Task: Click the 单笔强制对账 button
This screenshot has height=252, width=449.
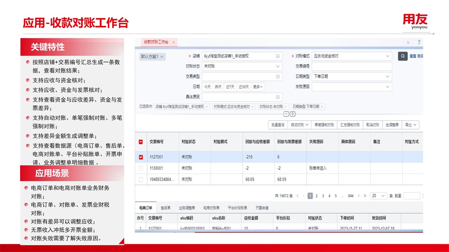Action: [324, 125]
